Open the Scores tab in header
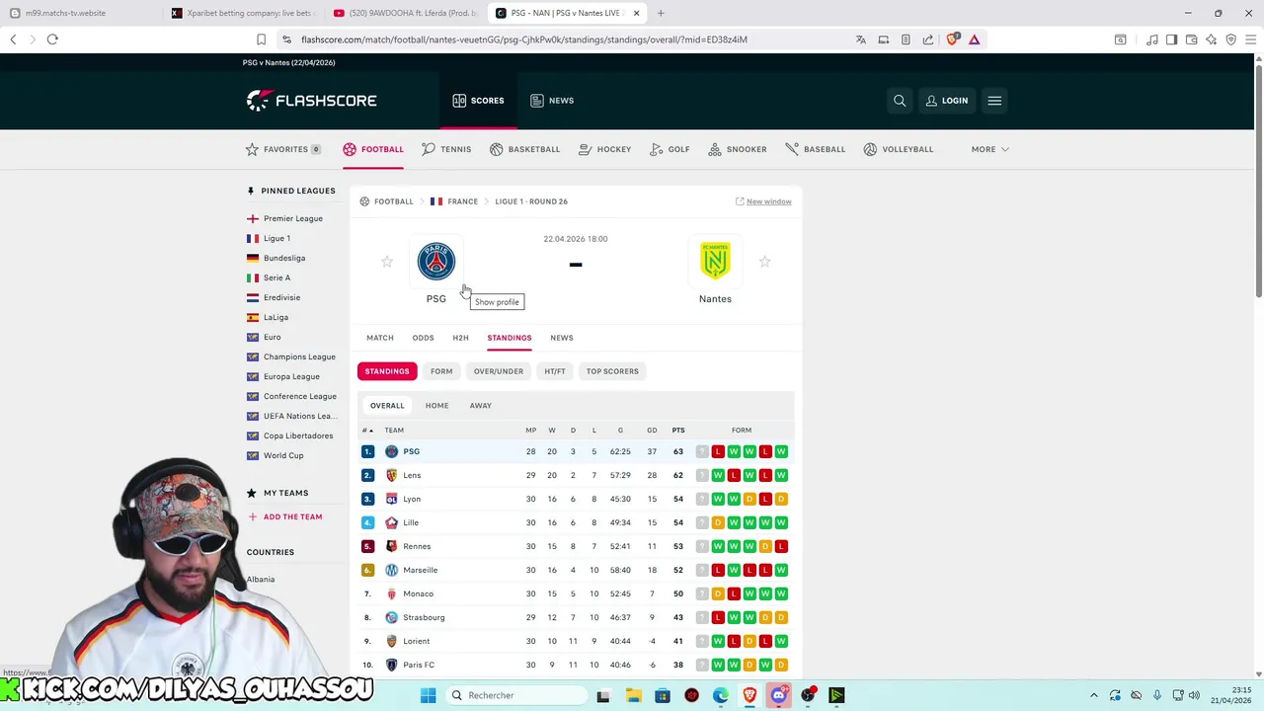Viewport: 1264px width, 711px height. click(x=478, y=101)
